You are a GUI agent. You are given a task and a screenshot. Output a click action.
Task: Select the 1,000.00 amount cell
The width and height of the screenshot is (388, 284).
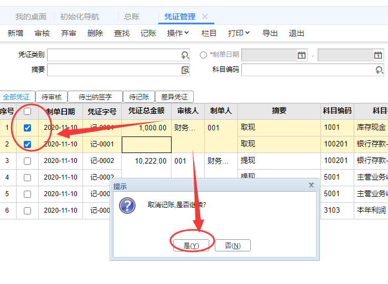pos(147,128)
